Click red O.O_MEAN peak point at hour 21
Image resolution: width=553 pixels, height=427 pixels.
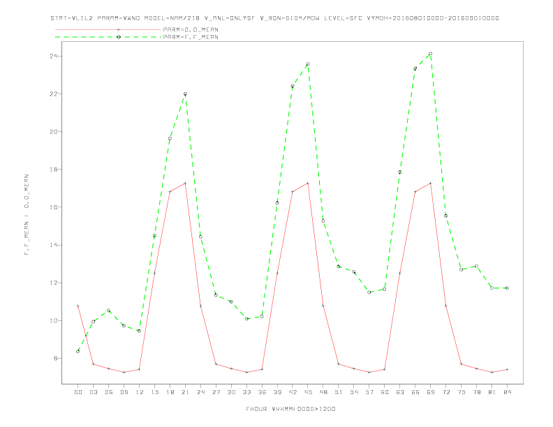185,183
